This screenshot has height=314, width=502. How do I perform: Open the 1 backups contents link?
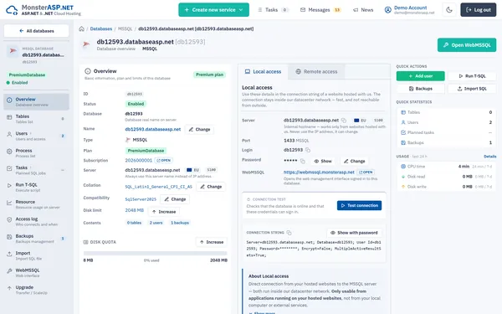coord(180,223)
